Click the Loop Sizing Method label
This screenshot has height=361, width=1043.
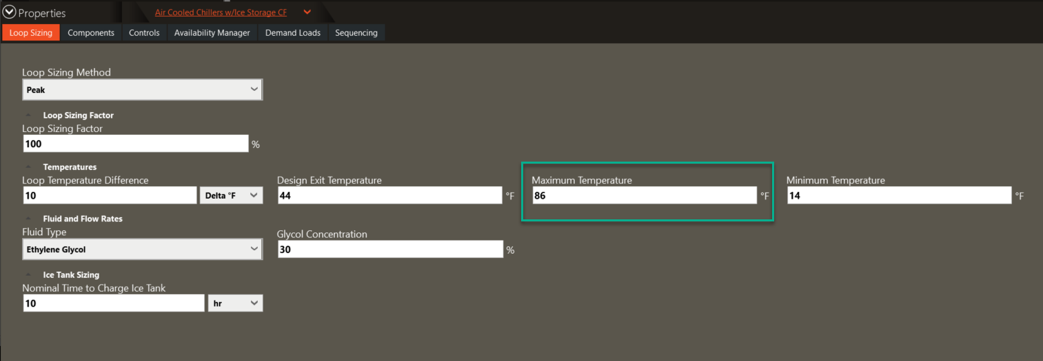66,72
